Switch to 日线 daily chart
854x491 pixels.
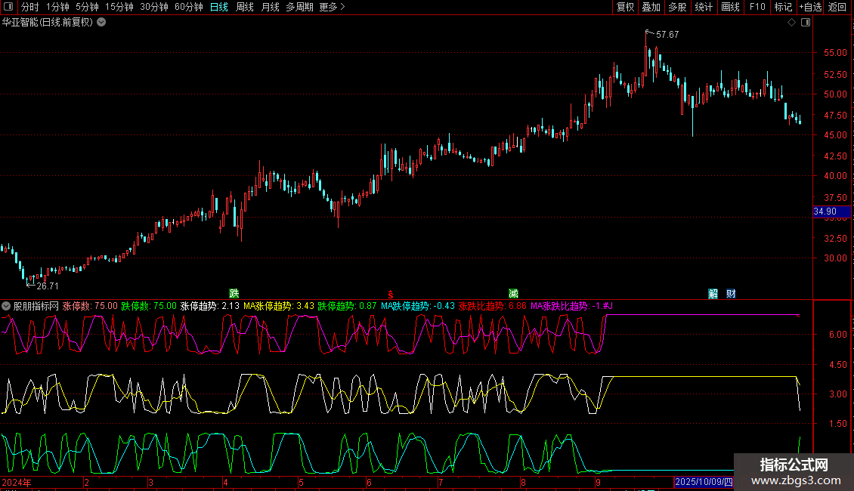pyautogui.click(x=219, y=7)
